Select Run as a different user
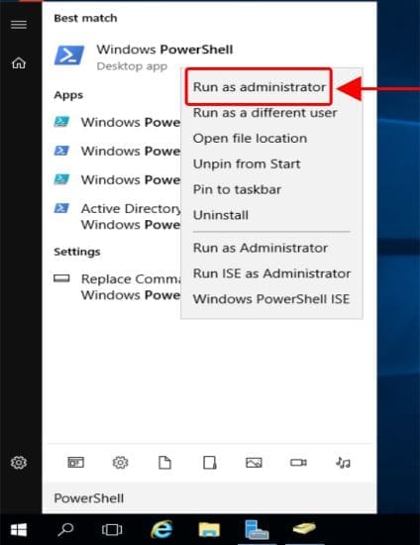Viewport: 420px width, 545px height. (265, 113)
